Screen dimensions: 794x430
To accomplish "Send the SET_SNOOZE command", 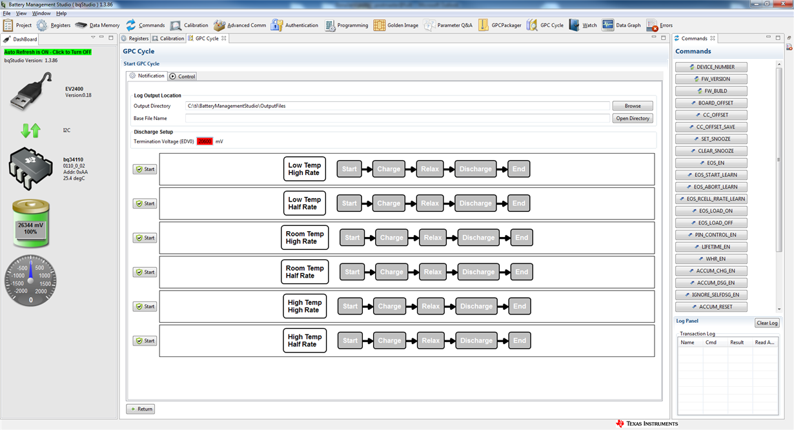I will 711,139.
